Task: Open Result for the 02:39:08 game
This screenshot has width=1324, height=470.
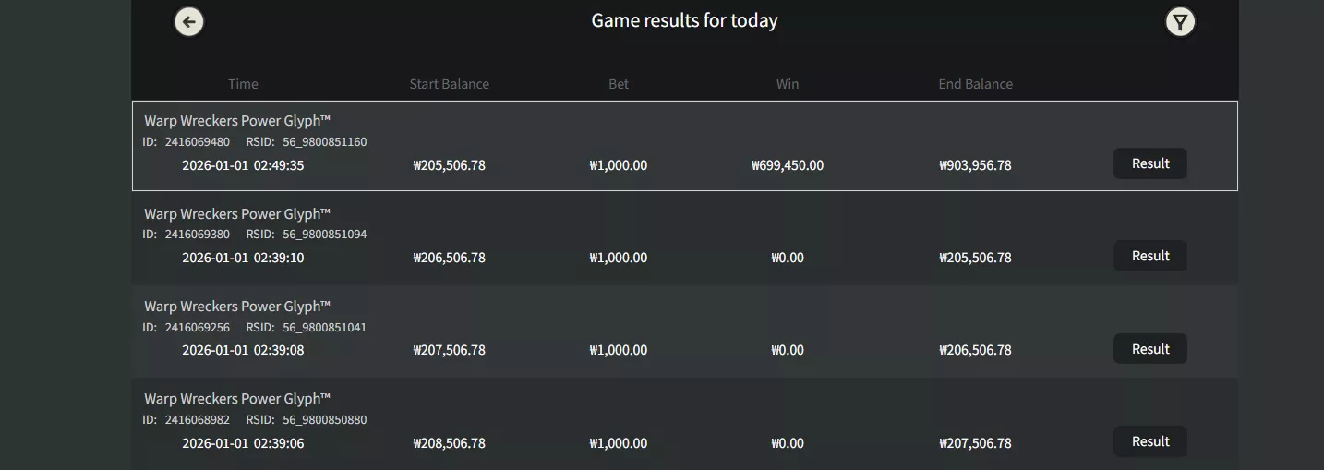Action: pos(1150,349)
